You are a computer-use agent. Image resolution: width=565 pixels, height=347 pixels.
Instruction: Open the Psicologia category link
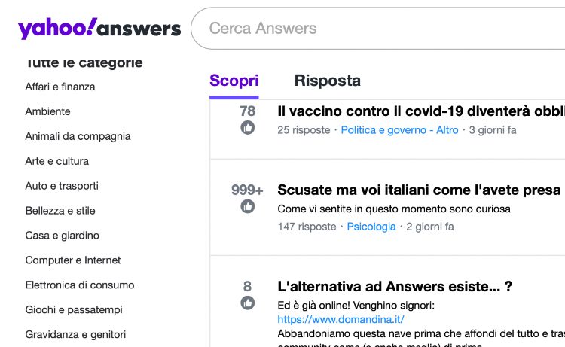tap(371, 227)
